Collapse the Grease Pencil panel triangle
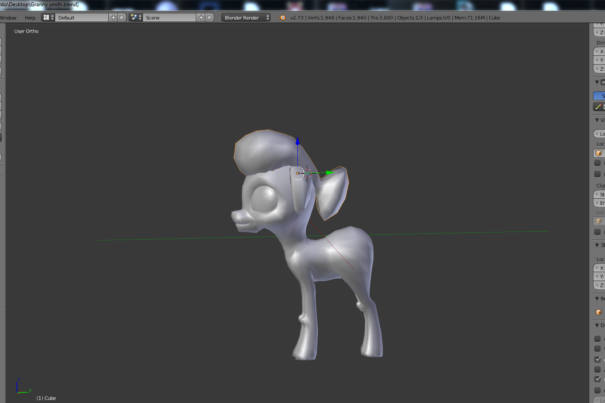605x403 pixels. (x=597, y=82)
